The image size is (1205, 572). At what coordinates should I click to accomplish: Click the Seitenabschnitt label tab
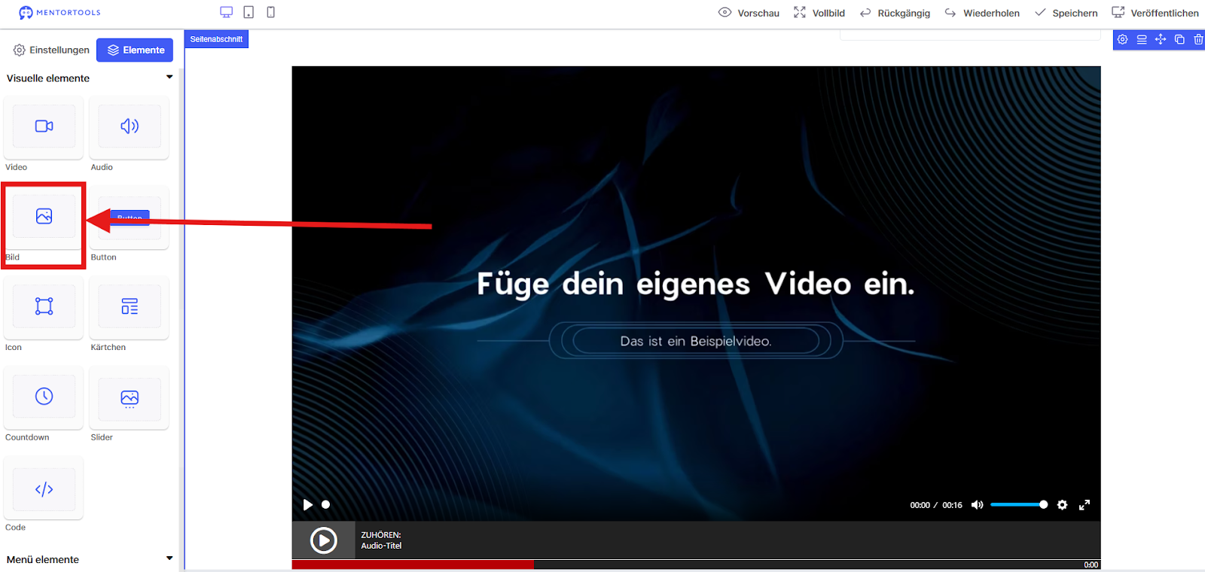coord(216,39)
